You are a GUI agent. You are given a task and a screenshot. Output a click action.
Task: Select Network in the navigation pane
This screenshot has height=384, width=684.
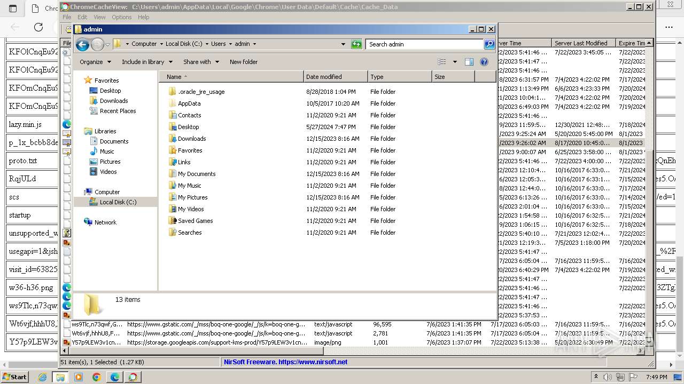105,222
